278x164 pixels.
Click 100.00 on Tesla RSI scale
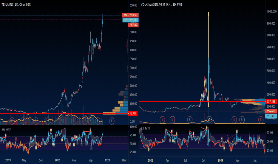134,127
